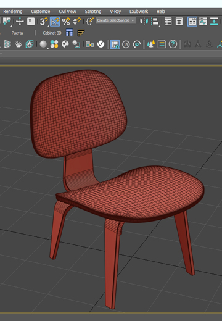Open the Toggle Scene Explorer icon

tap(168, 22)
